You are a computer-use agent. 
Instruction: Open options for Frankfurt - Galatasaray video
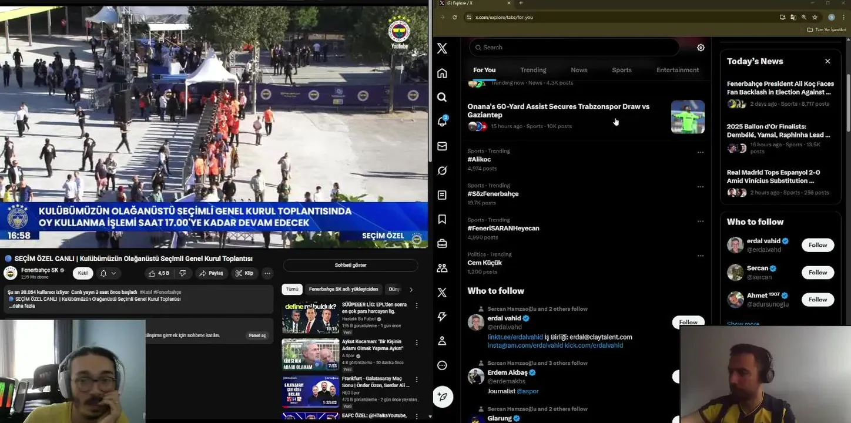pyautogui.click(x=417, y=379)
